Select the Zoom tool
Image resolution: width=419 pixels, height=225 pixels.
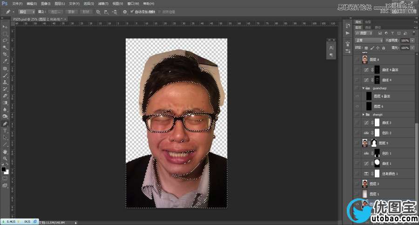[x=5, y=158]
